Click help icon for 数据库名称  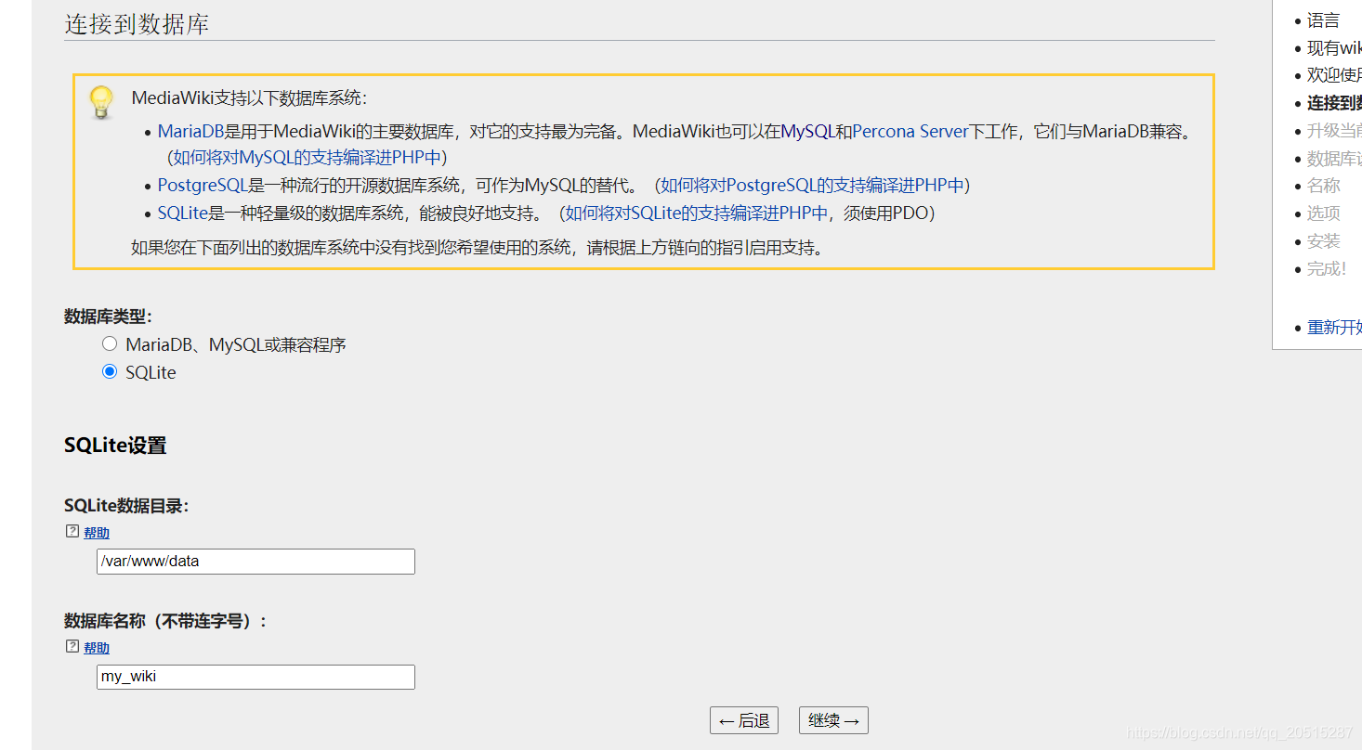pos(72,647)
